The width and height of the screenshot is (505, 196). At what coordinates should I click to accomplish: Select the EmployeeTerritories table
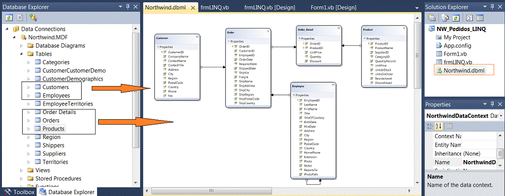point(67,104)
